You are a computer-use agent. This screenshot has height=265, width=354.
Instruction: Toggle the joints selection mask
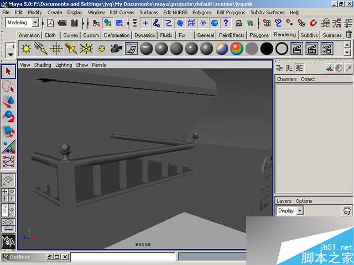[x=157, y=23]
